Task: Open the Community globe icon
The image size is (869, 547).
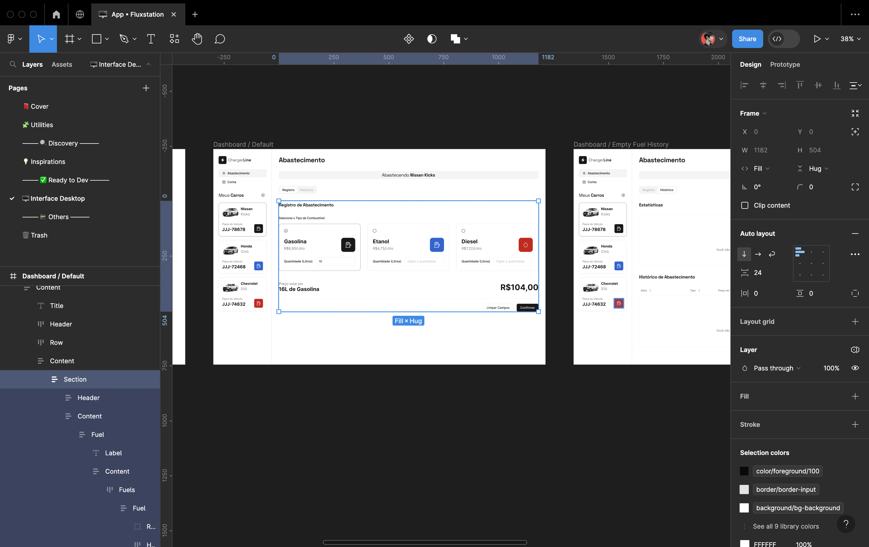Action: (x=80, y=14)
